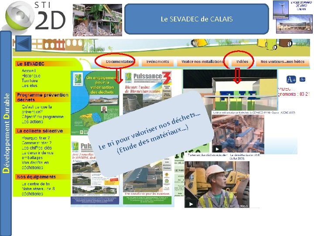
Task: Open Le centre de tri link
Action: (36, 184)
